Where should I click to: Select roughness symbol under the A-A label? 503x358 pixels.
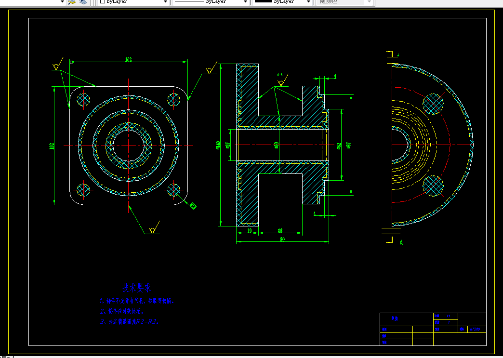[x=283, y=80]
